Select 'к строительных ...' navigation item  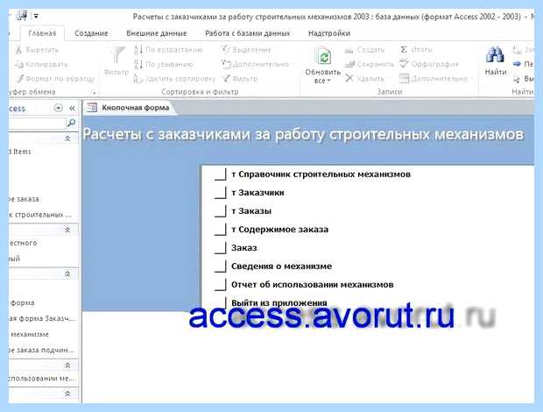coord(40,215)
